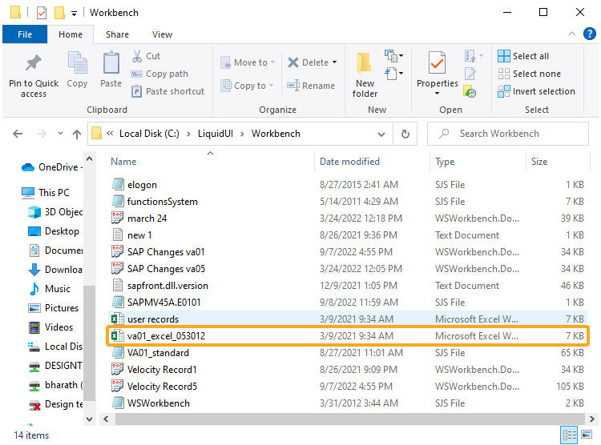
Task: Click the Pin to Quick access icon
Action: (x=34, y=63)
